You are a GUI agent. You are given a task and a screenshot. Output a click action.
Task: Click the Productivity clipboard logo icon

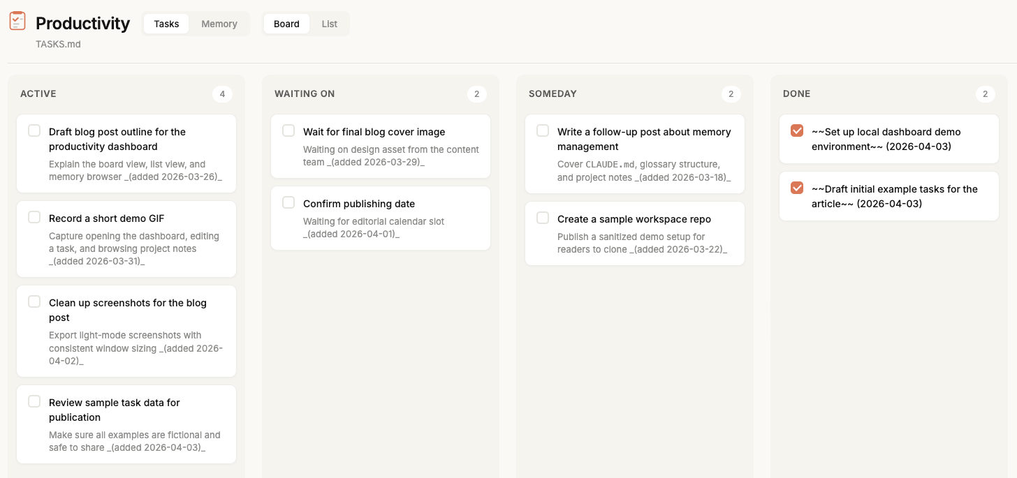[x=17, y=21]
